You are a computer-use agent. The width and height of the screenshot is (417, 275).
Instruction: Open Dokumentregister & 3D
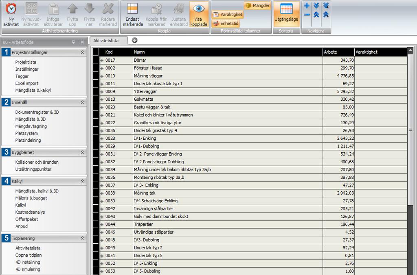(37, 112)
